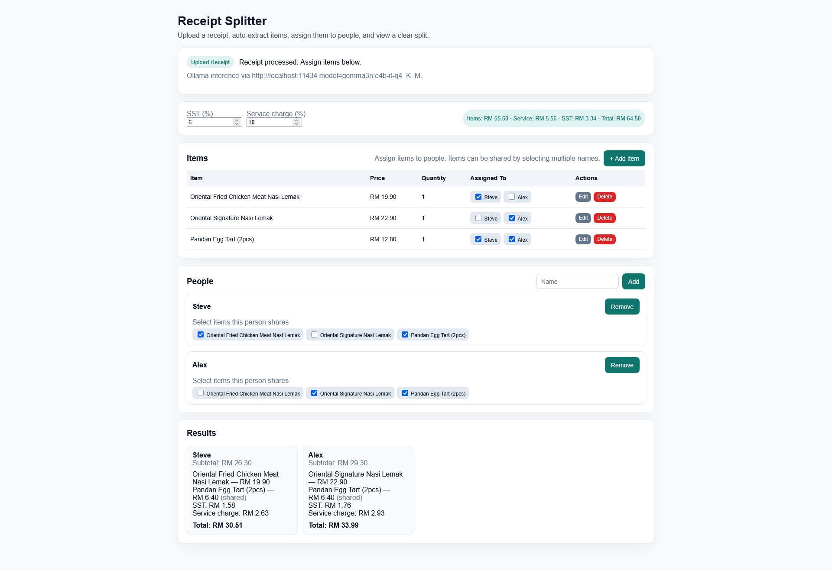Toggle Oriental Fried Chicken in Alex's card
This screenshot has height=571, width=832.
pos(201,393)
